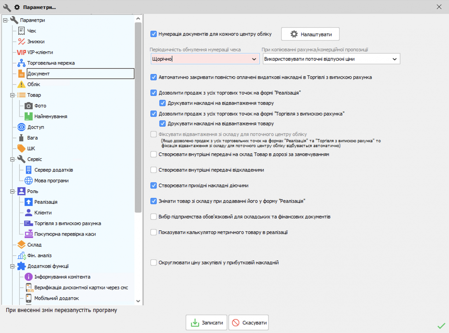The image size is (449, 333).
Task: Uncheck Нумерація документів для кожного центру обліку
Action: tap(154, 34)
